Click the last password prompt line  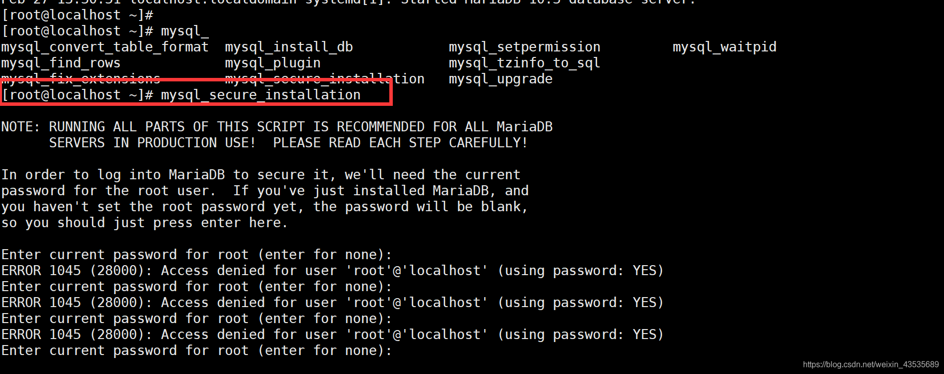pyautogui.click(x=196, y=351)
